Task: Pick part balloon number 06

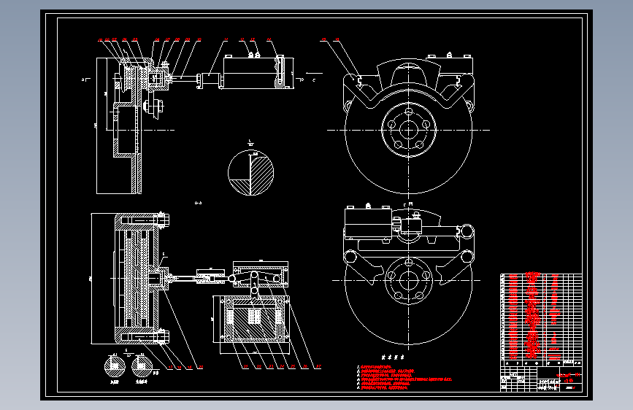Action: click(x=157, y=39)
